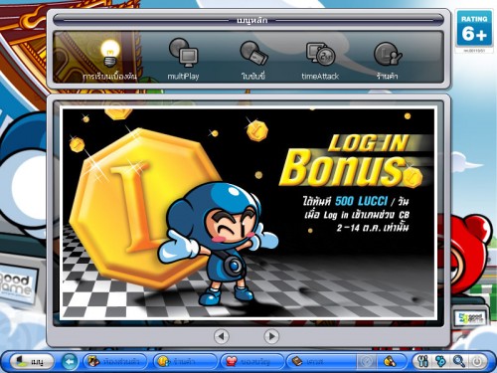
Task: Click the blue gears options icon
Action: [x=441, y=361]
